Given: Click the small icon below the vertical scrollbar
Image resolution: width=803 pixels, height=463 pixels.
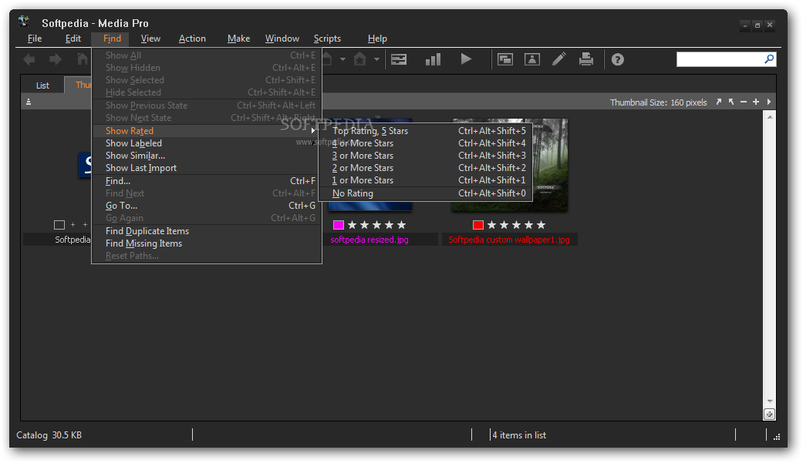Looking at the screenshot, I should click(x=769, y=414).
